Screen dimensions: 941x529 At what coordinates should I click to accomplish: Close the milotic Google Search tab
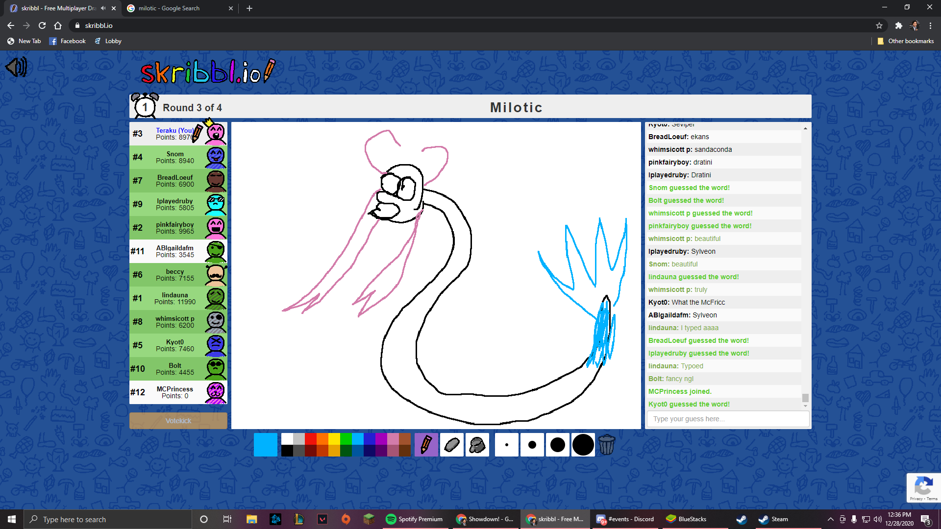(x=231, y=8)
